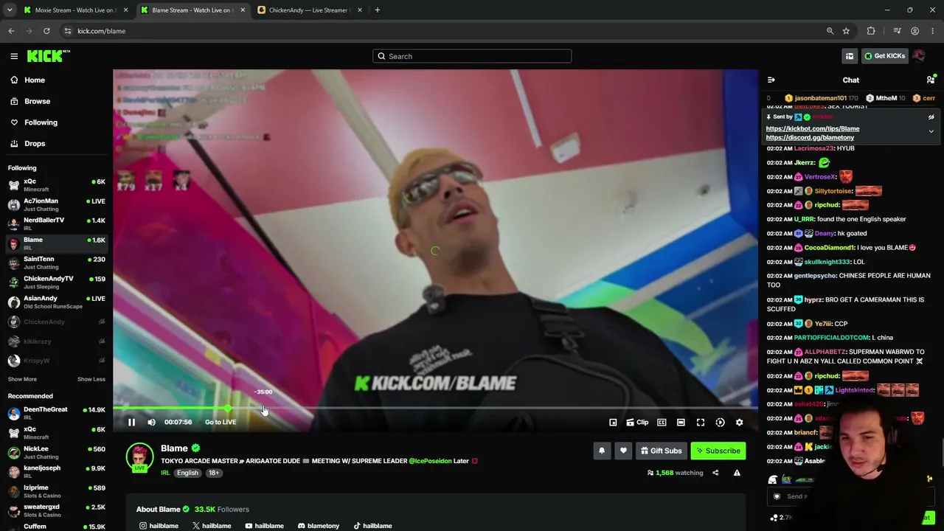
Task: Open Drops in the sidebar
Action: 34,144
